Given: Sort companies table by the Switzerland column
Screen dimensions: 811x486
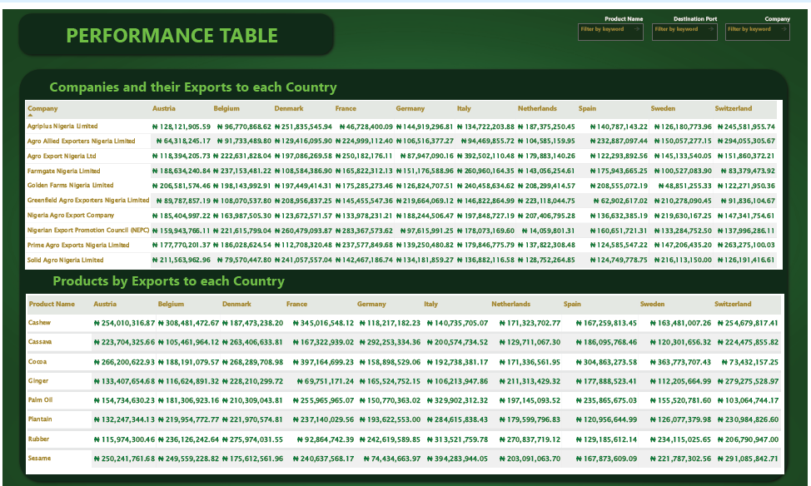Looking at the screenshot, I should [733, 108].
